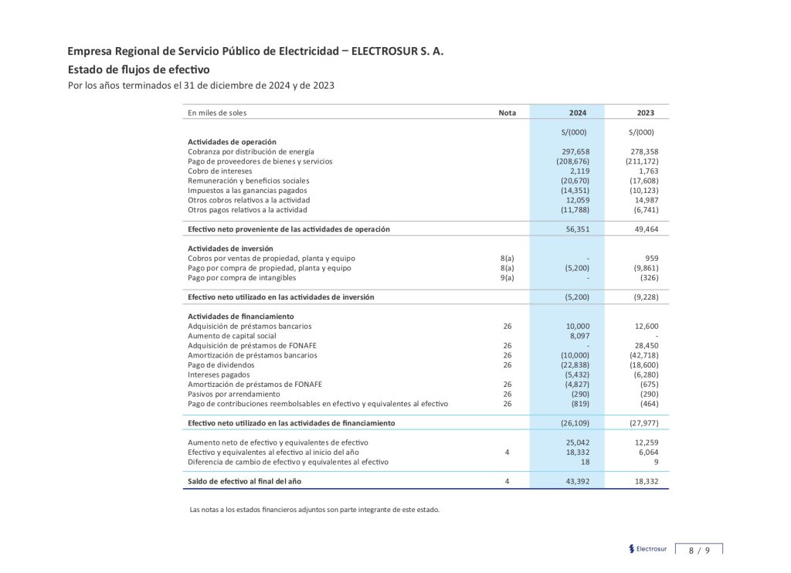Select 'Pago de proveedores de bienes y servicios'
This screenshot has height=573, width=791.
(260, 161)
